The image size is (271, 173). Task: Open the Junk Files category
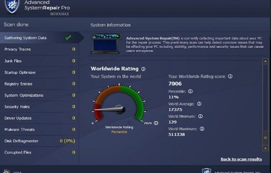[x=40, y=61]
